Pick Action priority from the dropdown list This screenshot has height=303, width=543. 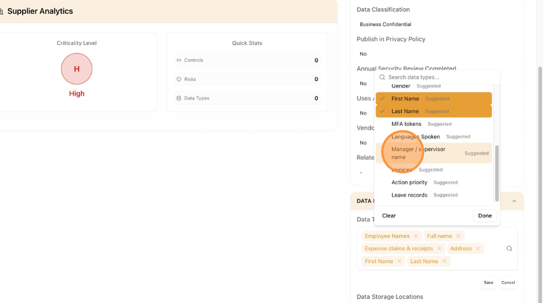click(409, 182)
